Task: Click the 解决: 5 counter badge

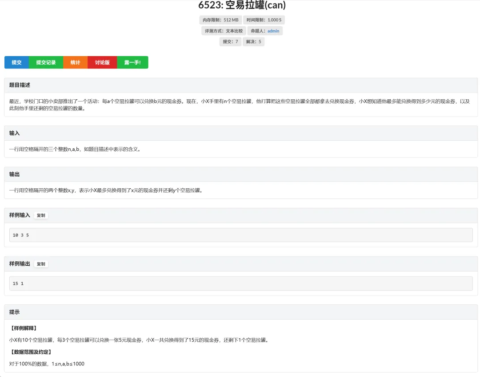Action: click(x=253, y=42)
